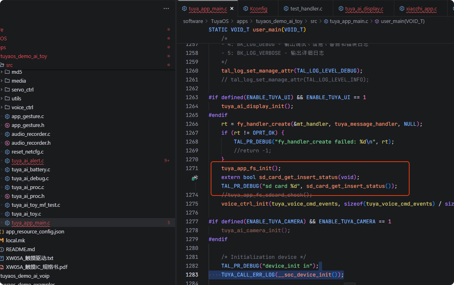Click the TuyaOS breadcrumb segment
The image size is (454, 285).
pos(220,21)
